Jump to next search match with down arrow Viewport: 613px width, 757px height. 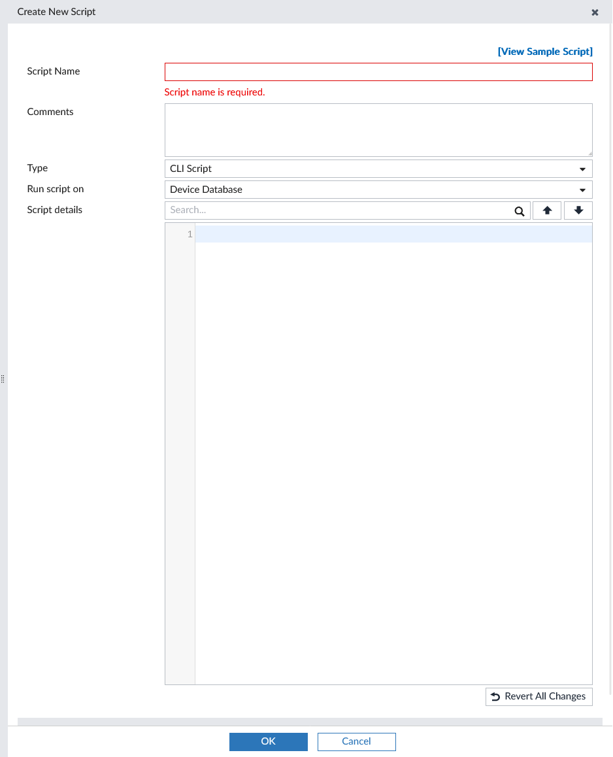click(x=578, y=210)
